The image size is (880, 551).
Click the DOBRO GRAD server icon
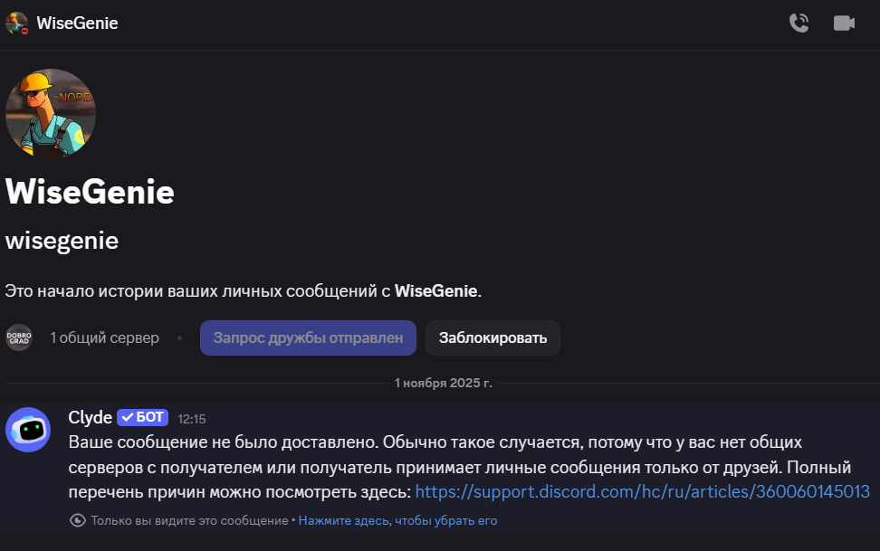[18, 337]
